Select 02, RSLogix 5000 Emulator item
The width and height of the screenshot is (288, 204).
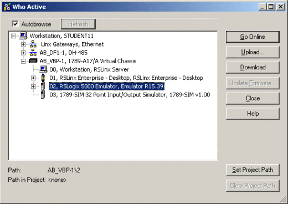pyautogui.click(x=106, y=86)
